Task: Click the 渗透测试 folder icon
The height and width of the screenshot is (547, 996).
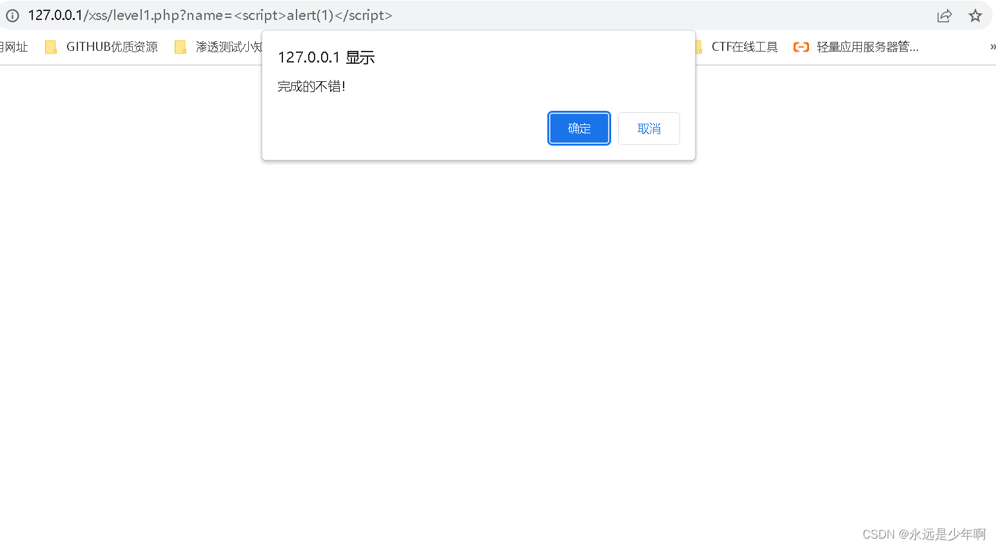Action: [x=181, y=47]
